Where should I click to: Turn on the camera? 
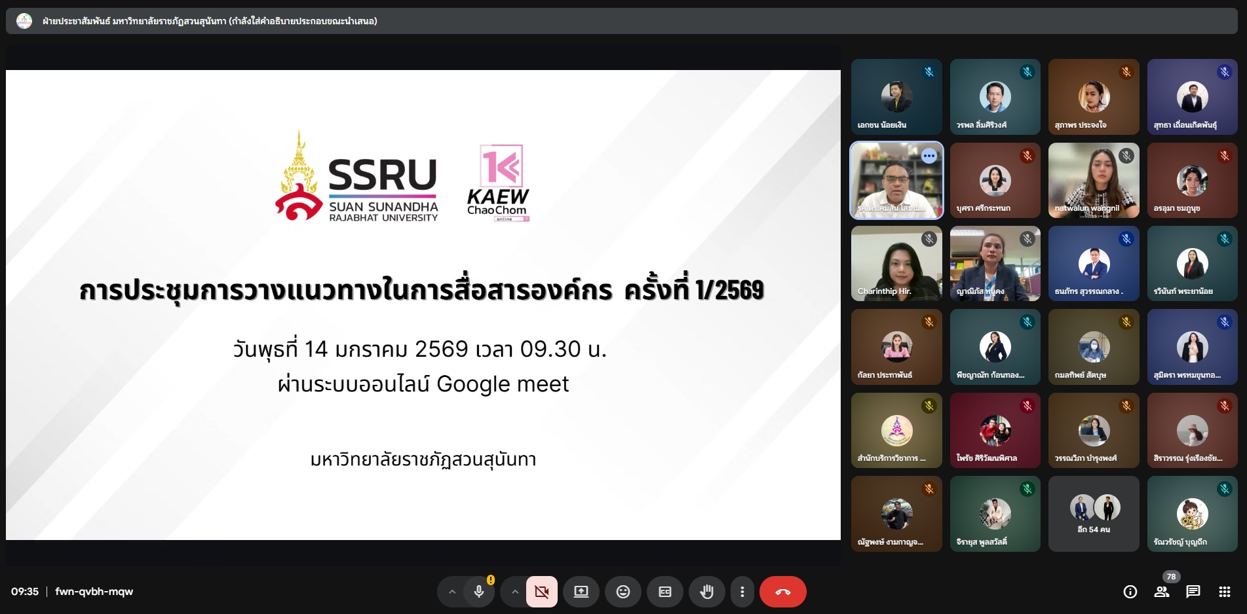(x=542, y=592)
